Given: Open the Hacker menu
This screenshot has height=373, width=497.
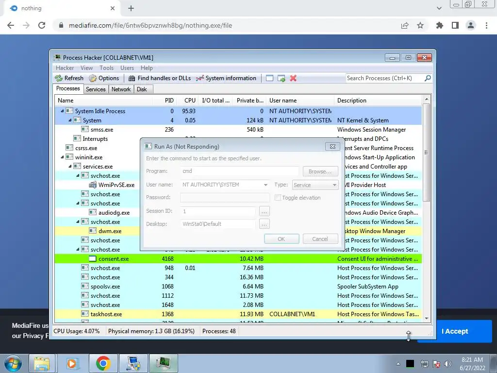Looking at the screenshot, I should click(x=65, y=68).
